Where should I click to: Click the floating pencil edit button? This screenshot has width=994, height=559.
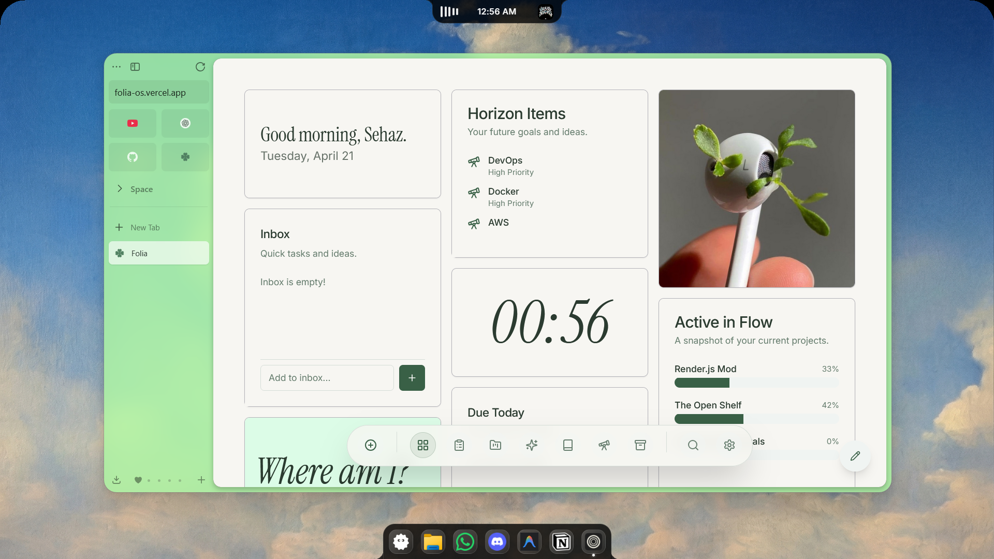pyautogui.click(x=855, y=456)
